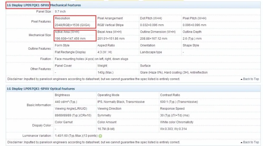Click the Basic Information row label
Image resolution: width=263 pixels, height=146 pixels.
click(x=40, y=105)
